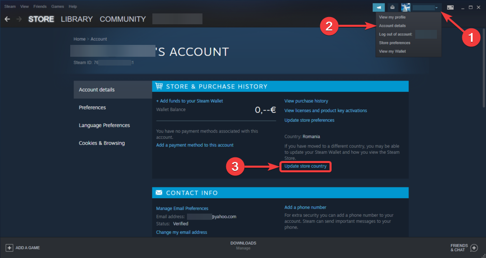Go to the COMMUNITY tab
This screenshot has width=486, height=258.
[x=123, y=19]
